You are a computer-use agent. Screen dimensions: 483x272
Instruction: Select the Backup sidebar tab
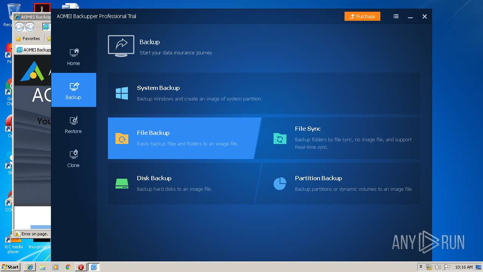(x=73, y=90)
